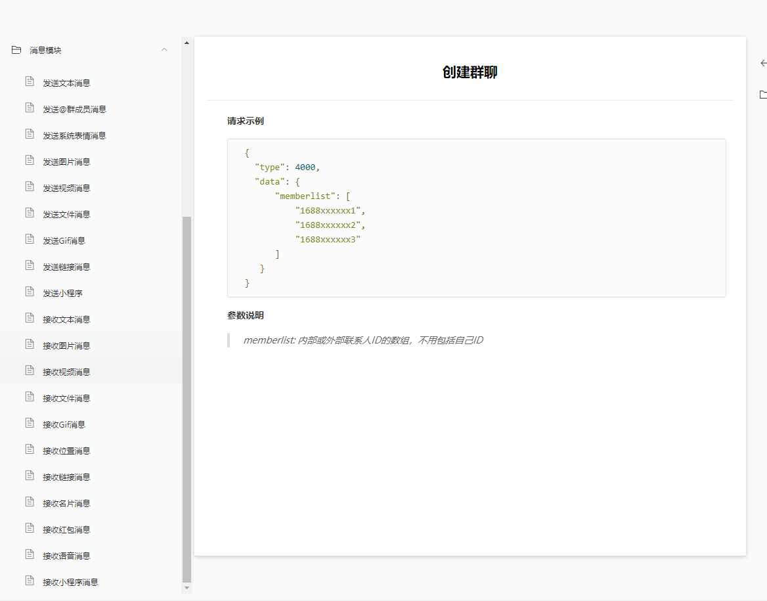
Task: Click sidebar scrollbar up arrow
Action: (186, 43)
